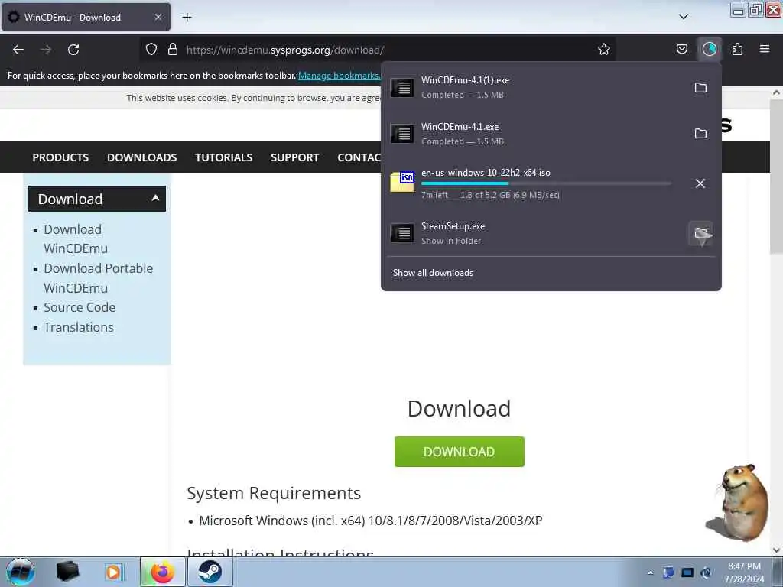
Task: Reload the current page
Action: click(x=73, y=50)
